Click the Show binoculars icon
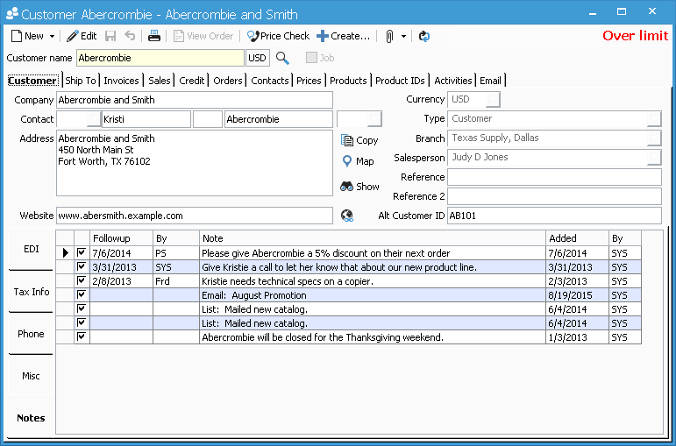 click(x=359, y=187)
